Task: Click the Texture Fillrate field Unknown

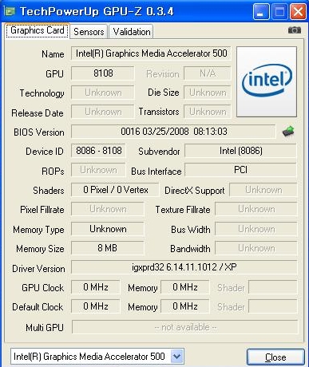Action: point(256,209)
